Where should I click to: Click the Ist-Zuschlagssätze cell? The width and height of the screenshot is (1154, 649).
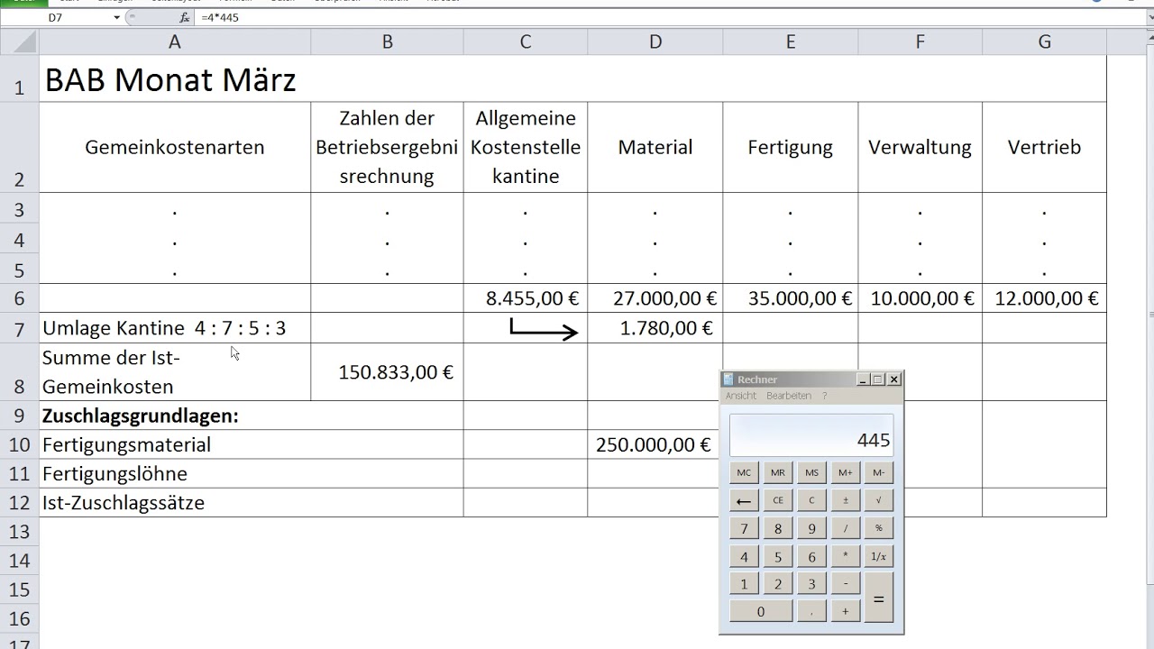tap(252, 502)
